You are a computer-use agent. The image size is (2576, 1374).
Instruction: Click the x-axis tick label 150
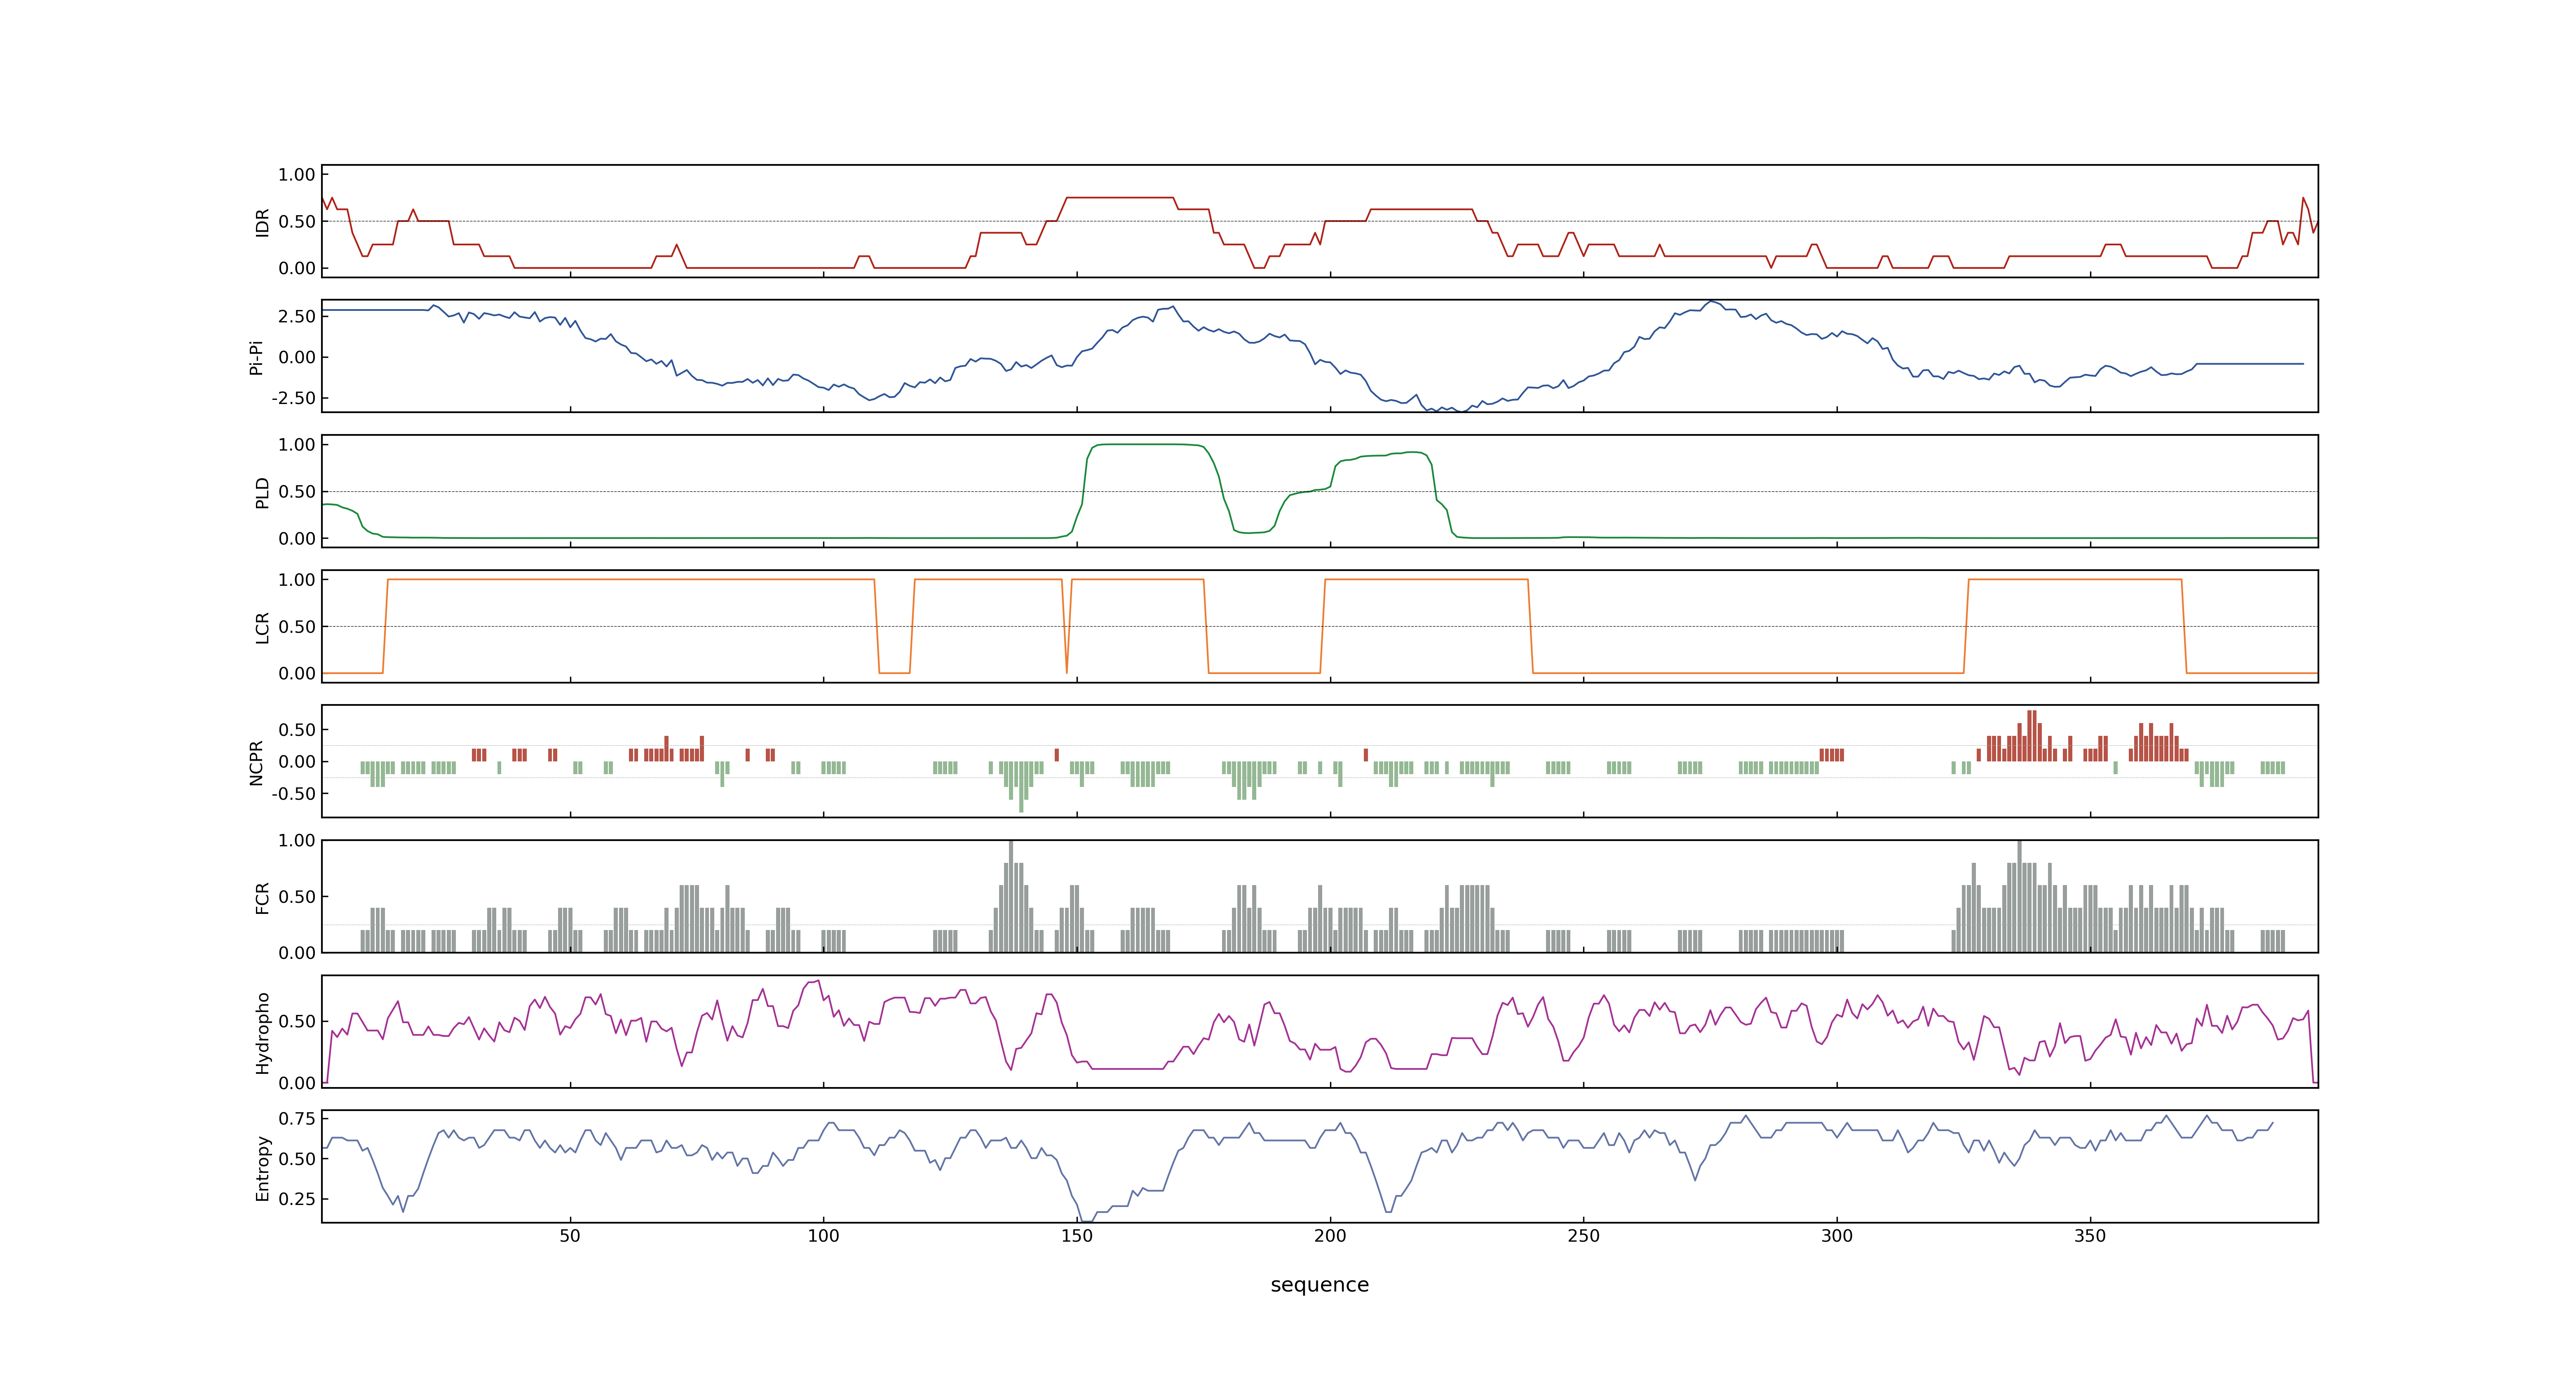tap(1077, 1236)
